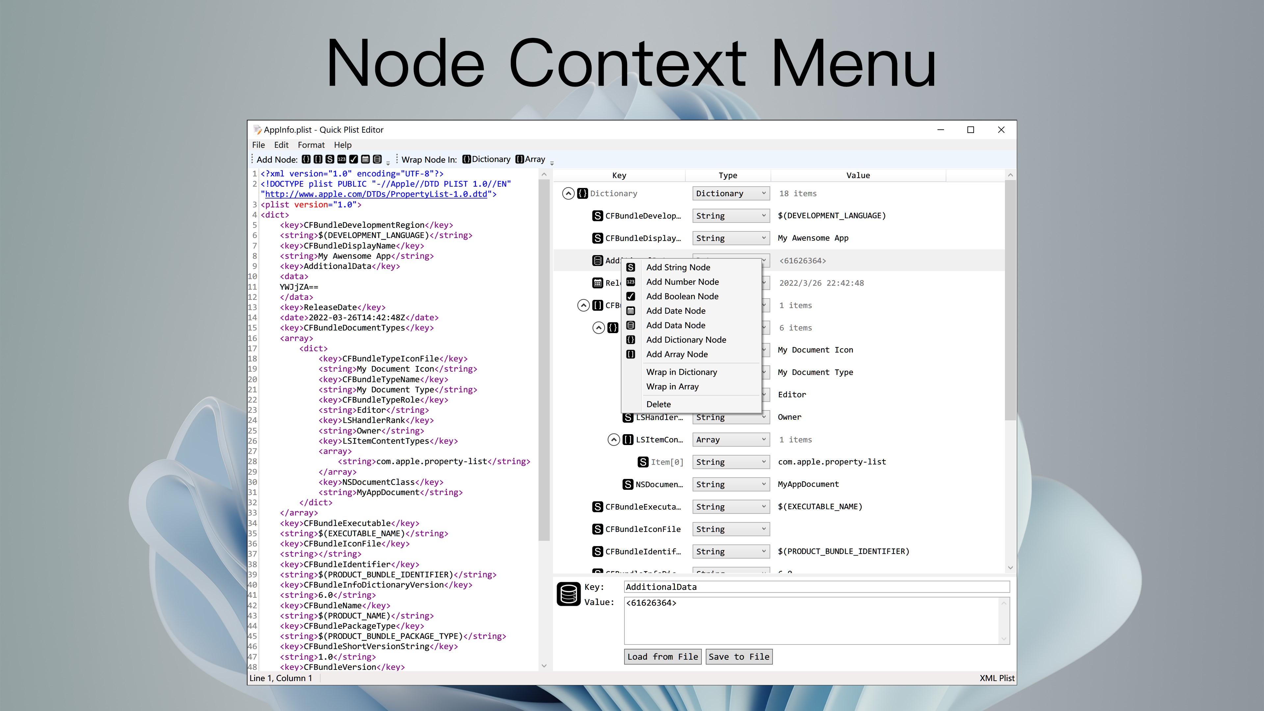Click into the Key text field
This screenshot has height=711, width=1264.
(x=816, y=587)
